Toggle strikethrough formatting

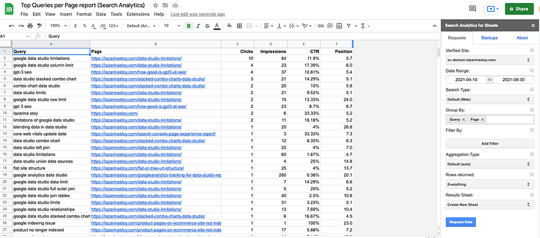[x=208, y=26]
